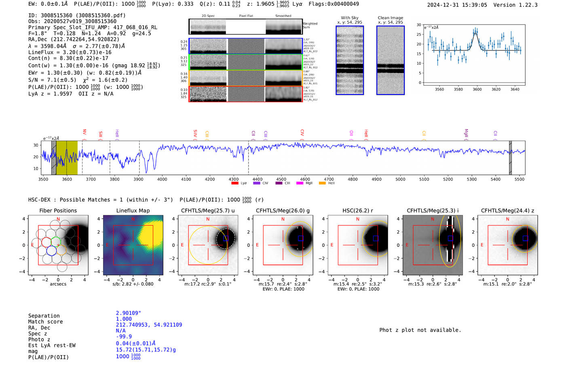Click the 'LineFlux = 3.20(±0.73)e-16' value
Viewport: 566px width, 385px height.
(x=70, y=53)
